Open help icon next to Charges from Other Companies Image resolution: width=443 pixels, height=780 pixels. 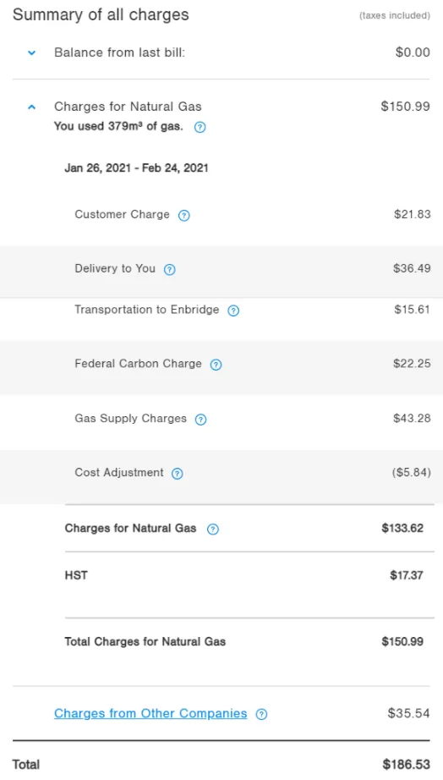(x=261, y=714)
